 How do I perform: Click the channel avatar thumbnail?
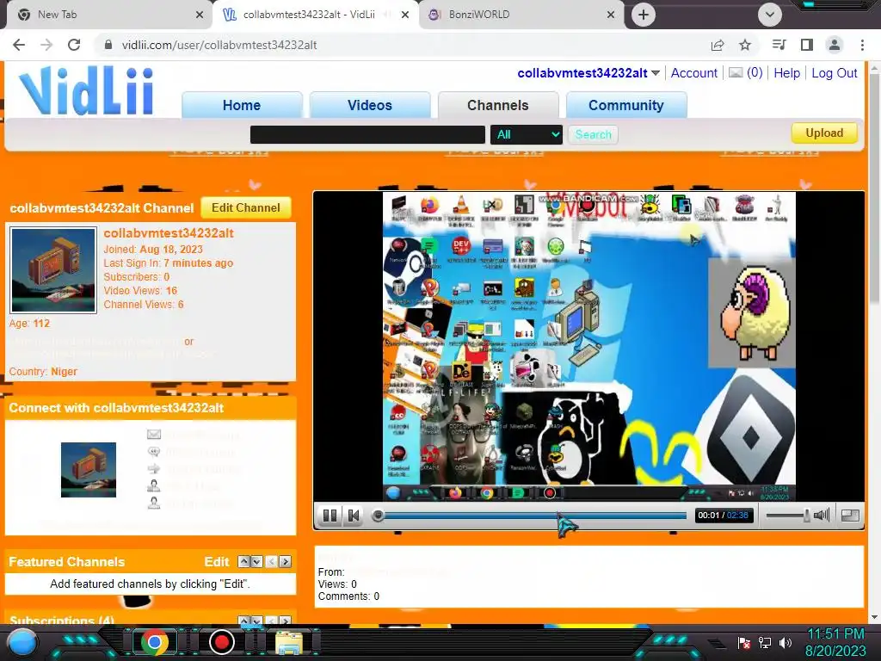click(x=53, y=269)
